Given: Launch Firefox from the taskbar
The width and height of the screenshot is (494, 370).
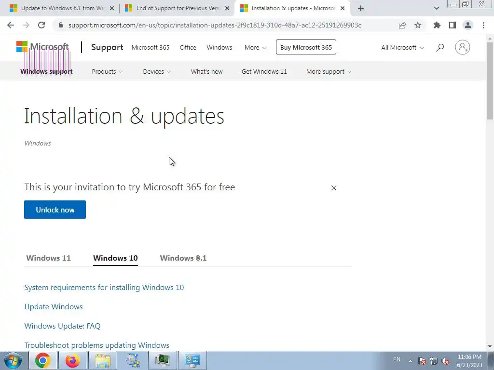Looking at the screenshot, I should click(73, 360).
